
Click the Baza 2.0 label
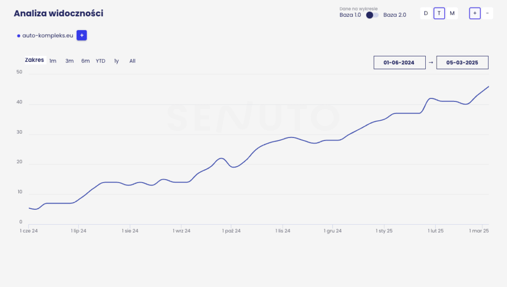(x=395, y=15)
